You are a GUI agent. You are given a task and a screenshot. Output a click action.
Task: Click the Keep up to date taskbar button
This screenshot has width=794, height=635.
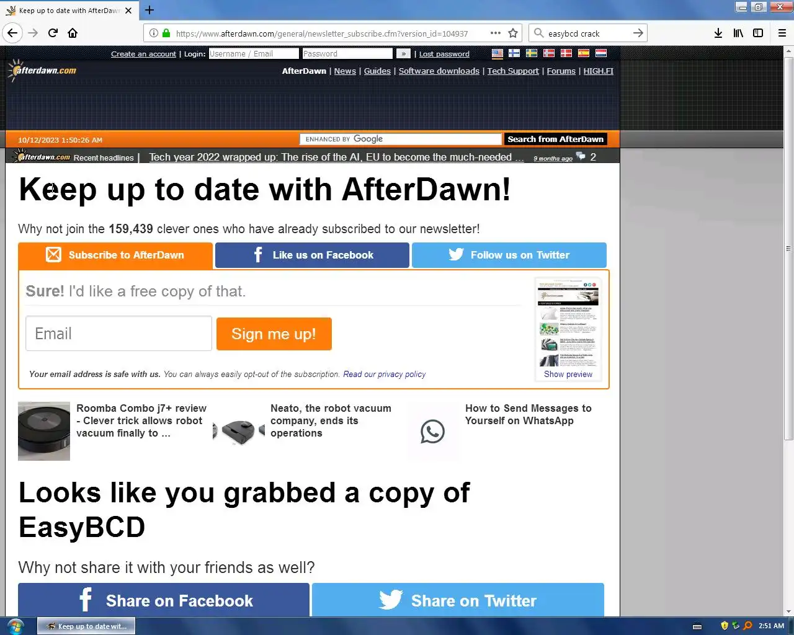tap(86, 626)
